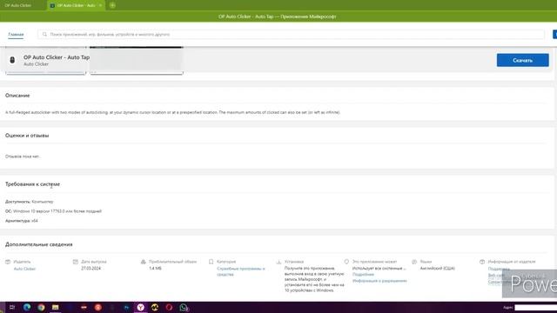Click the magnifier icon in the search box
Viewport: 557px width, 313px height.
click(44, 35)
